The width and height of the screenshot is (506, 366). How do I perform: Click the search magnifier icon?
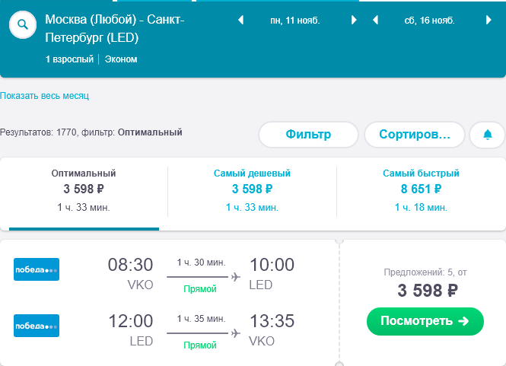point(23,24)
